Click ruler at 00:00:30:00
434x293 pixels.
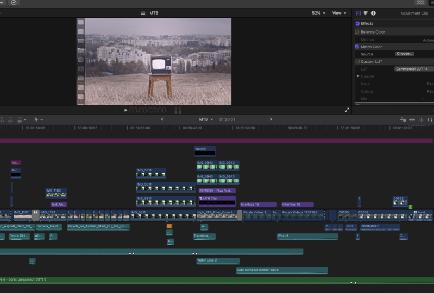pos(140,128)
